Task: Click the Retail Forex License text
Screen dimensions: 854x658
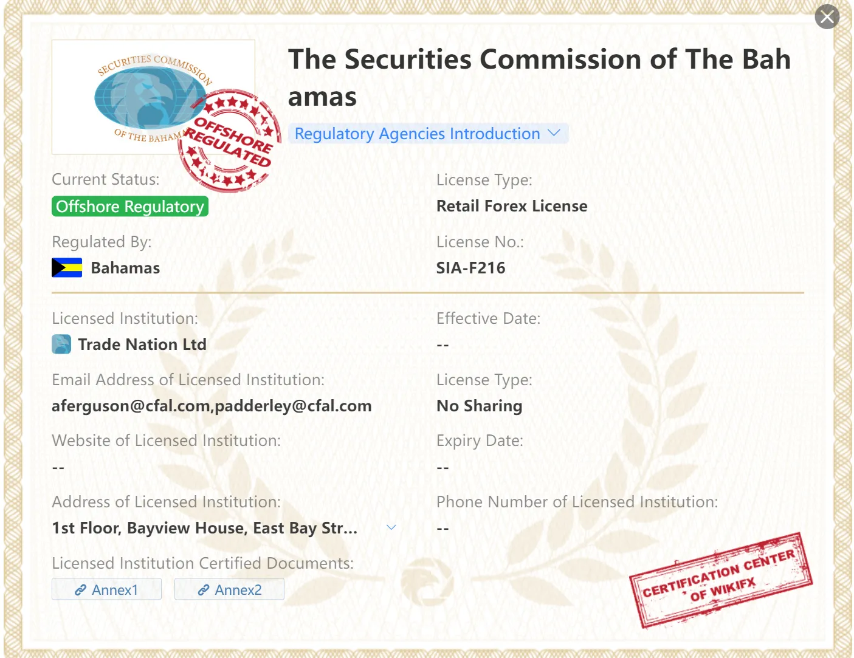Action: pyautogui.click(x=512, y=206)
